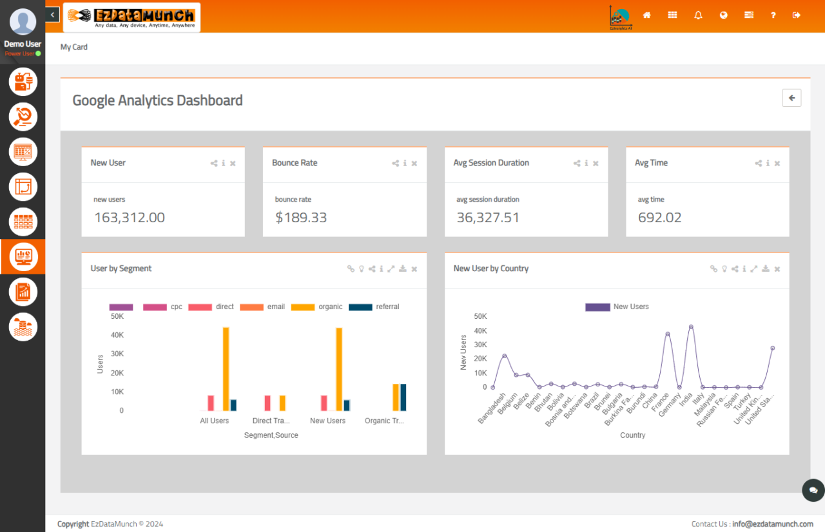Share the New User by Country chart
Image resolution: width=825 pixels, height=532 pixels.
(735, 269)
